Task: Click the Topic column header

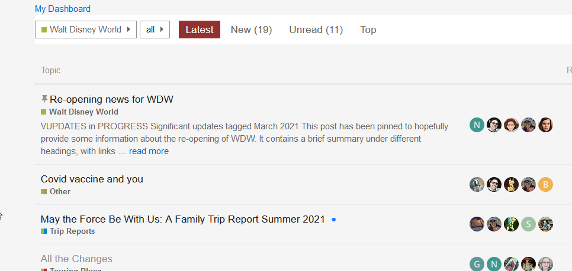Action: pyautogui.click(x=50, y=70)
